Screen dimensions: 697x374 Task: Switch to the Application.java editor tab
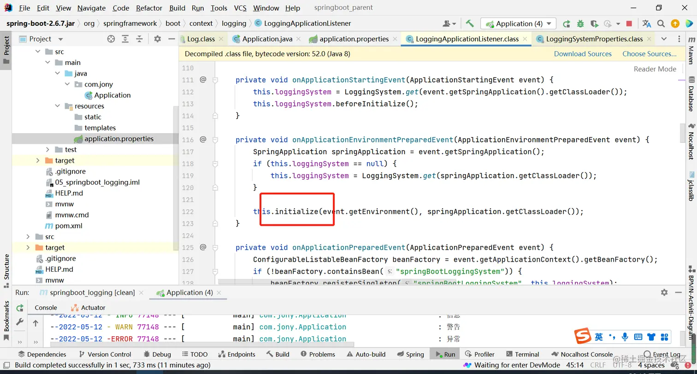tap(267, 39)
